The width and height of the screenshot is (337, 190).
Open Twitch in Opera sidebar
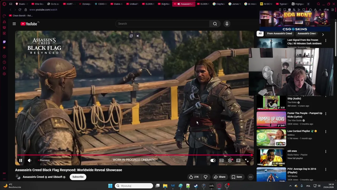coord(4,42)
